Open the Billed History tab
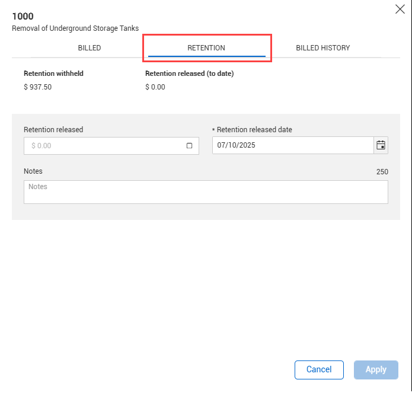The height and width of the screenshot is (399, 412). (x=322, y=48)
